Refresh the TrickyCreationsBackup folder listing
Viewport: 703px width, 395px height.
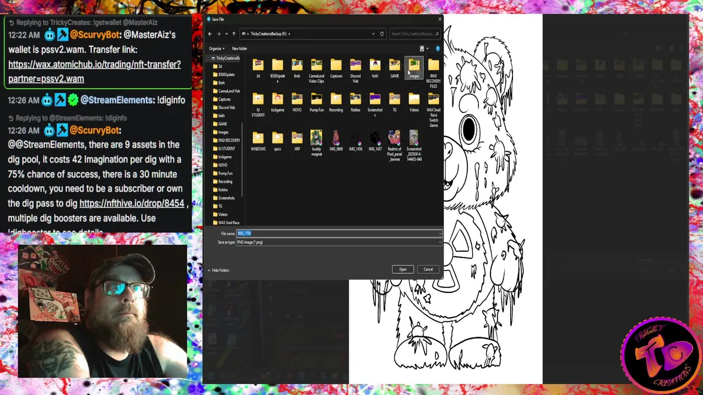click(382, 34)
